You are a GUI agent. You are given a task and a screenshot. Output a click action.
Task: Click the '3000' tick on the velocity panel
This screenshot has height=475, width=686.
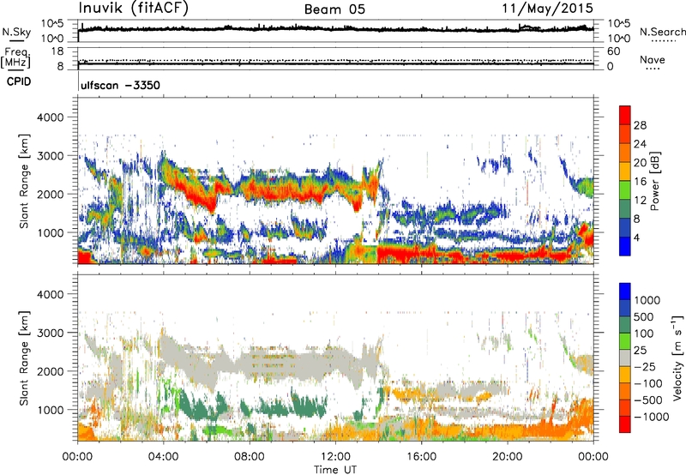click(x=52, y=333)
